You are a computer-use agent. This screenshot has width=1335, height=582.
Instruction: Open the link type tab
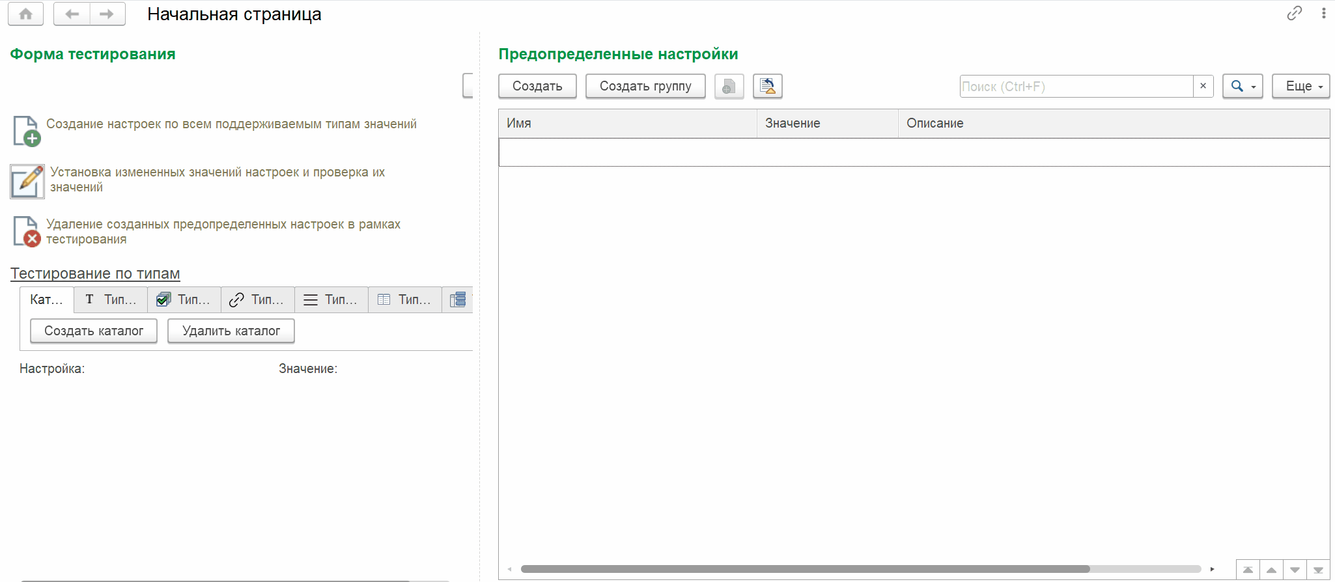258,299
